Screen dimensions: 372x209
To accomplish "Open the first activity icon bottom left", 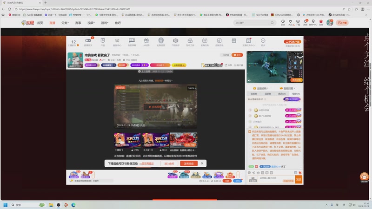I will 73,175.
